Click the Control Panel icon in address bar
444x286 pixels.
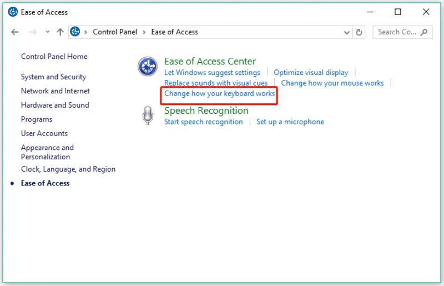coord(75,32)
